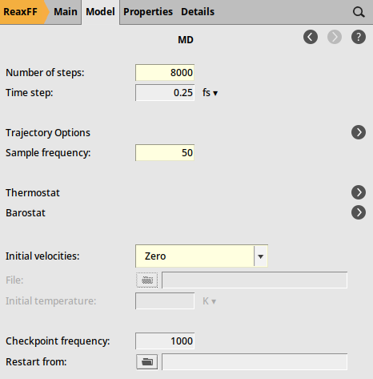Click the Barostat label
This screenshot has width=373, height=379.
pyautogui.click(x=26, y=213)
